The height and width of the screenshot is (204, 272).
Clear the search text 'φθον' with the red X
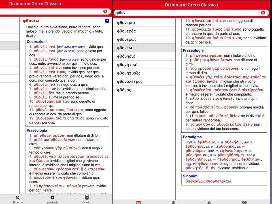coord(263,12)
